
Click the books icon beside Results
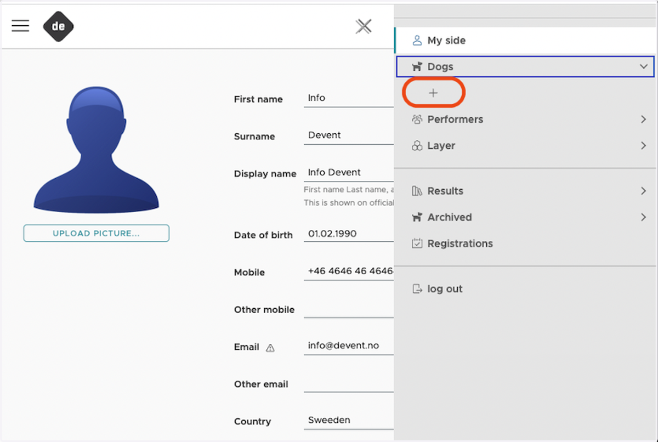tap(417, 191)
